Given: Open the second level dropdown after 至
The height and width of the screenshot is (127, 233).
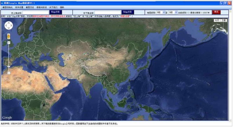Looking at the screenshot, I should pyautogui.click(x=173, y=13).
